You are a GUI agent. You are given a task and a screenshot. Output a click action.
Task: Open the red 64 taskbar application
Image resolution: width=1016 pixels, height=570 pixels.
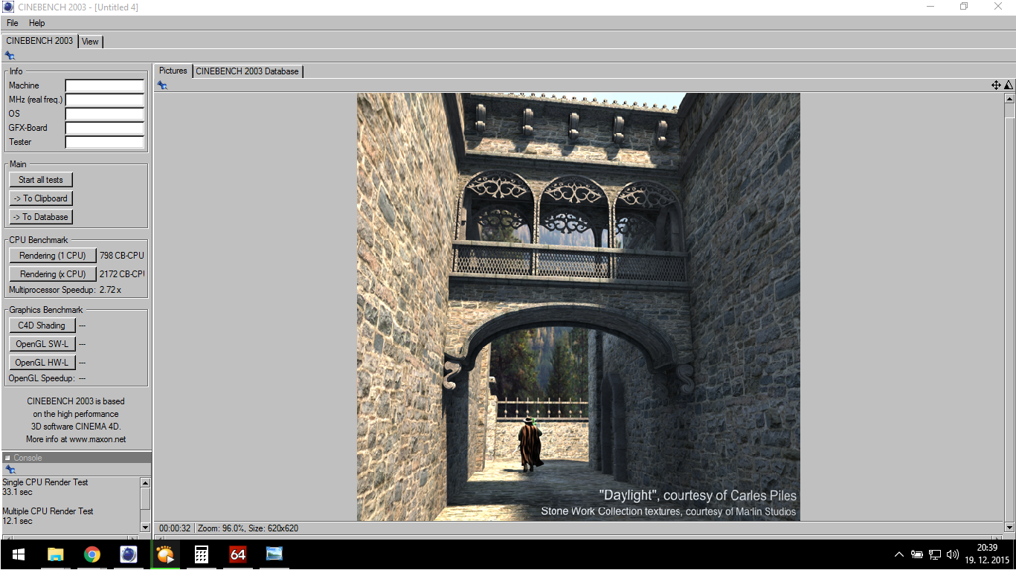tap(238, 554)
